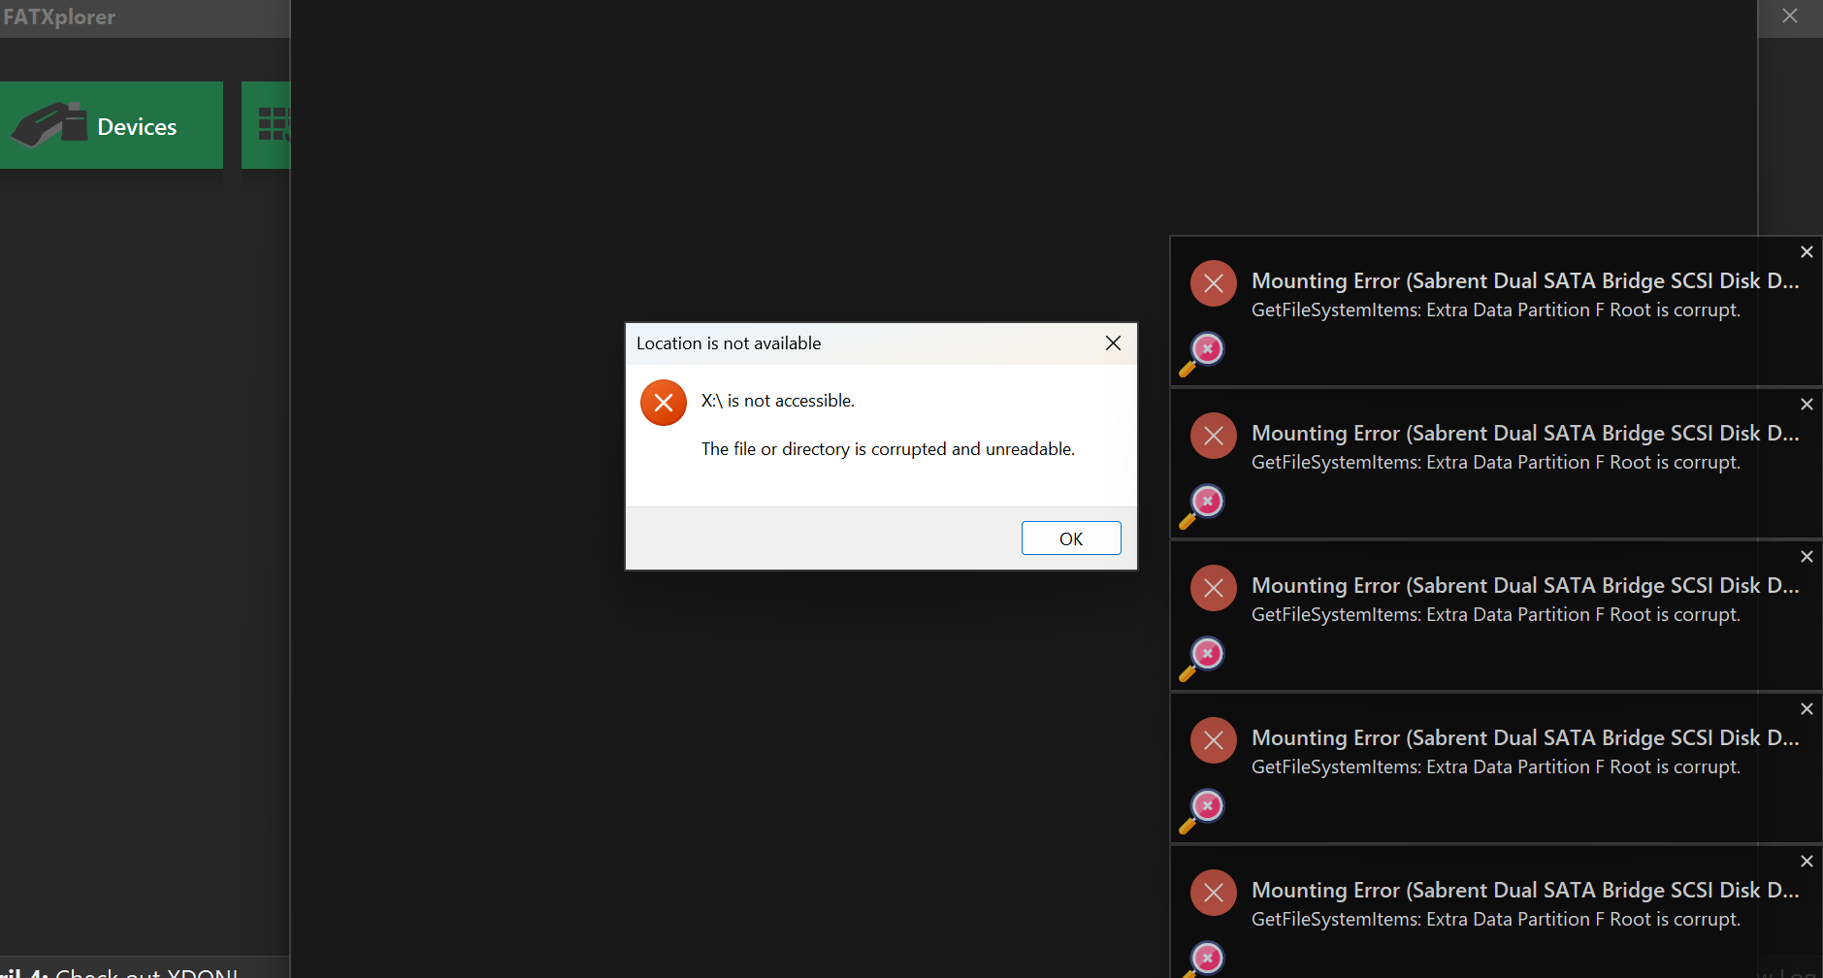Click the magnifier details icon on fifth notification

(x=1202, y=960)
